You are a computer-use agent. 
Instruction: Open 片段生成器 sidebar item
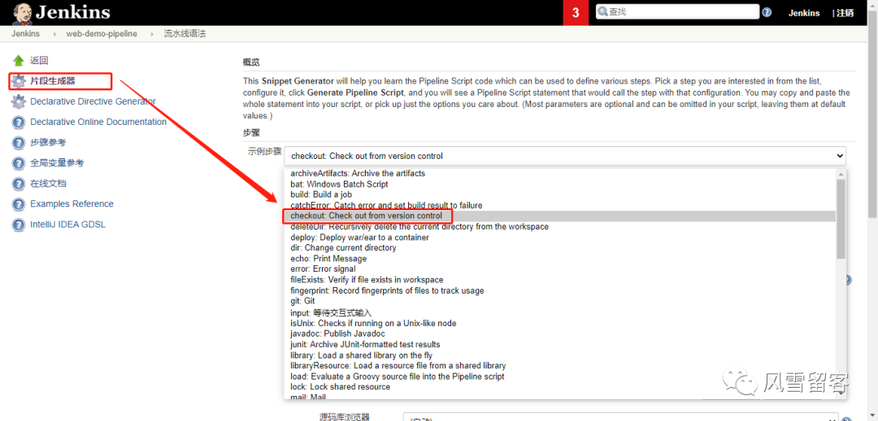pos(53,81)
